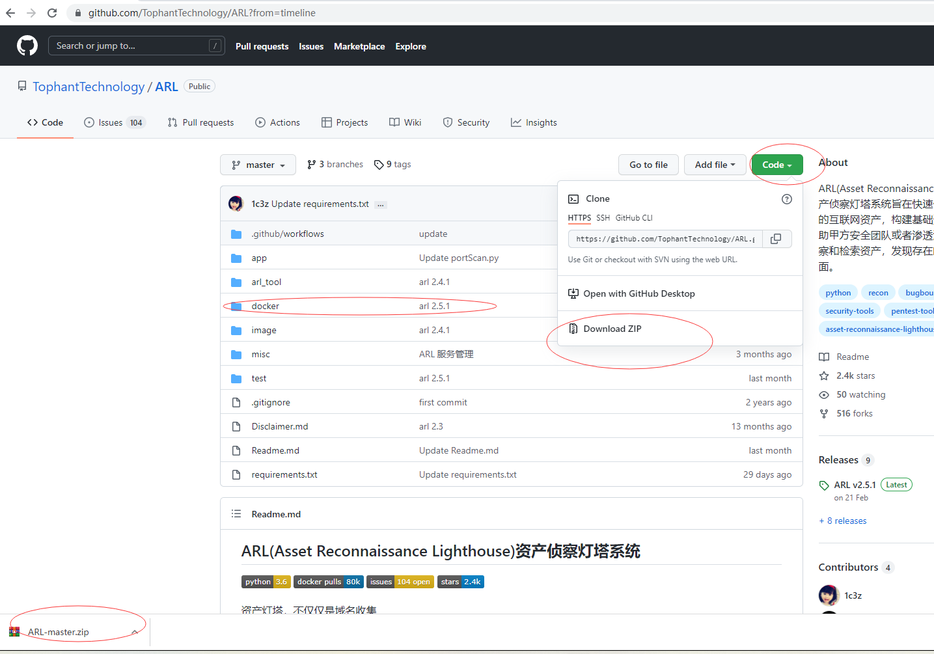The width and height of the screenshot is (934, 654).
Task: Expand the commit message ellipsis button
Action: click(381, 204)
